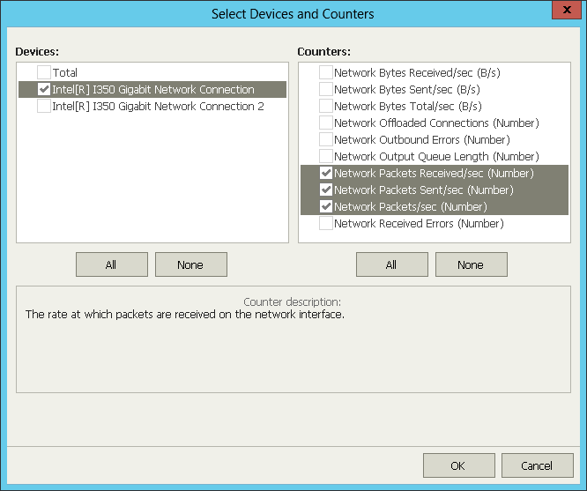Select all counters with All button under Counters
This screenshot has height=491, width=587.
pos(392,264)
